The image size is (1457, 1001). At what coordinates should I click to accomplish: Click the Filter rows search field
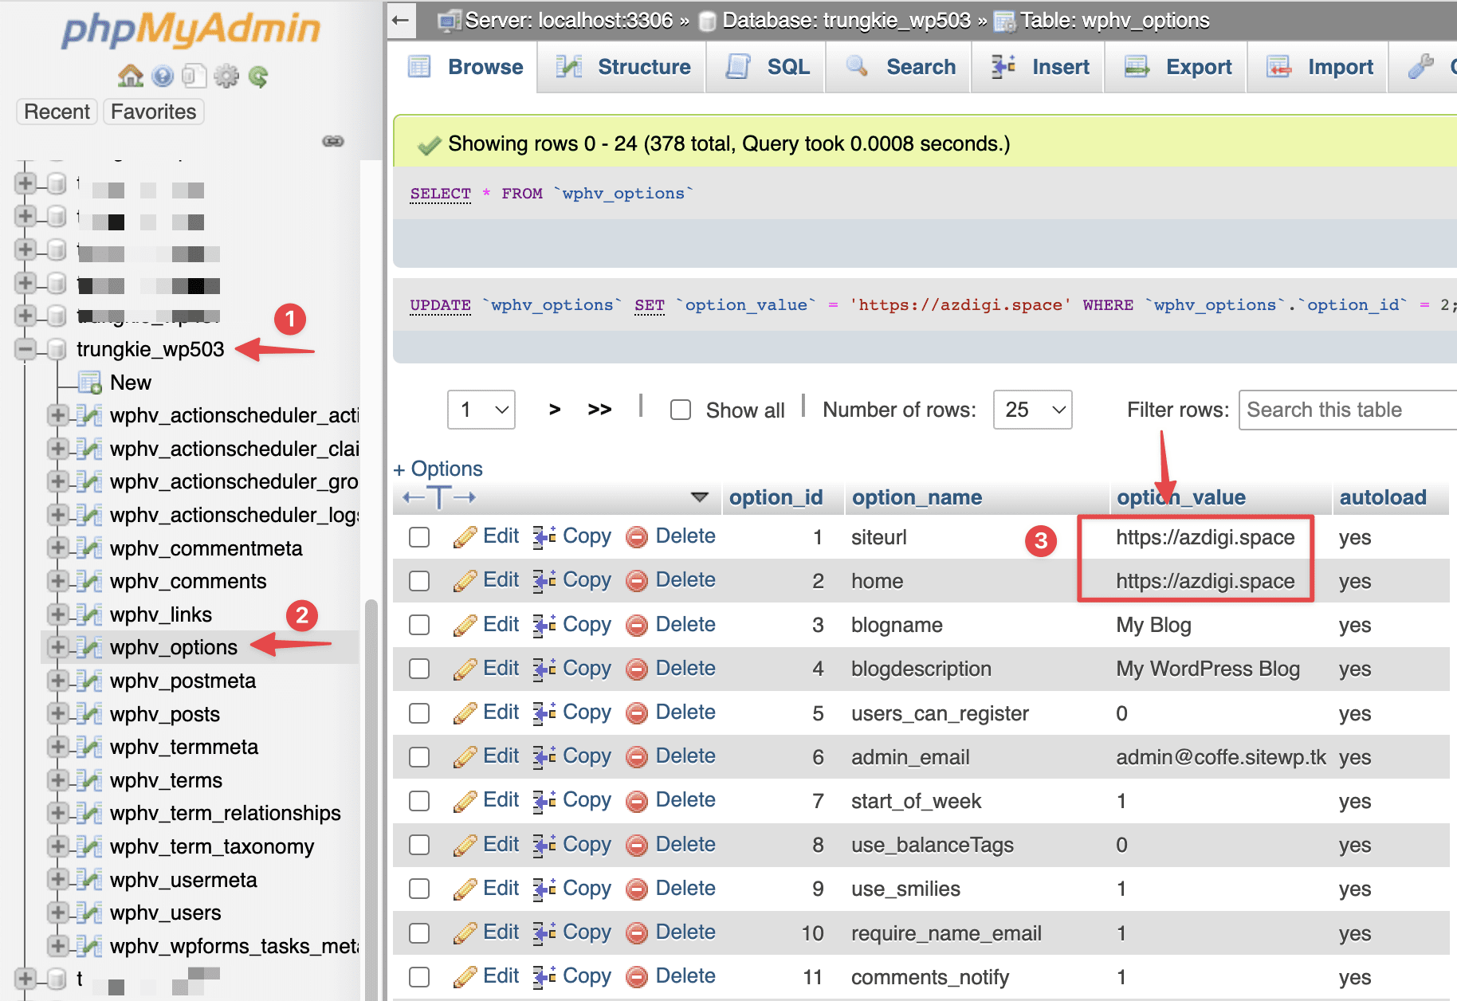click(x=1347, y=410)
